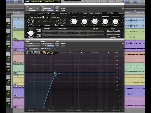Open About in bx_control plugin
151x113 pixels.
121,13
